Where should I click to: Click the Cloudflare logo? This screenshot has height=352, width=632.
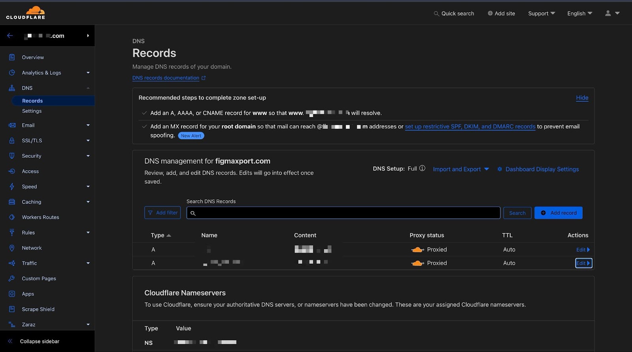click(26, 13)
